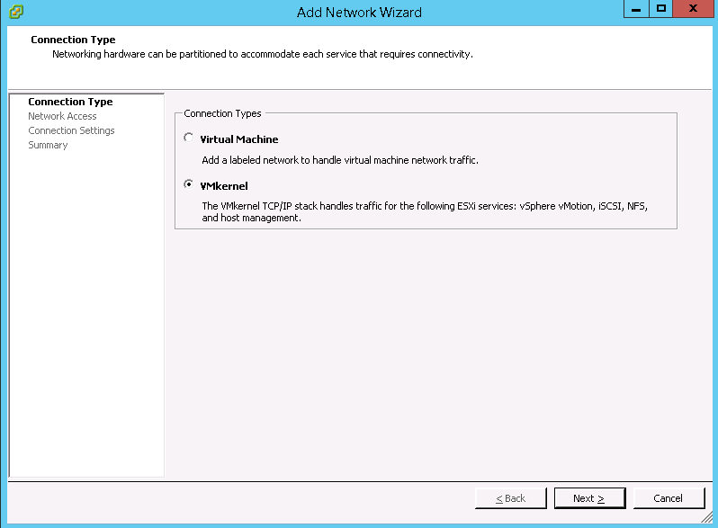Image resolution: width=718 pixels, height=528 pixels.
Task: Click the vSphere Client icon in title bar
Action: click(x=13, y=12)
